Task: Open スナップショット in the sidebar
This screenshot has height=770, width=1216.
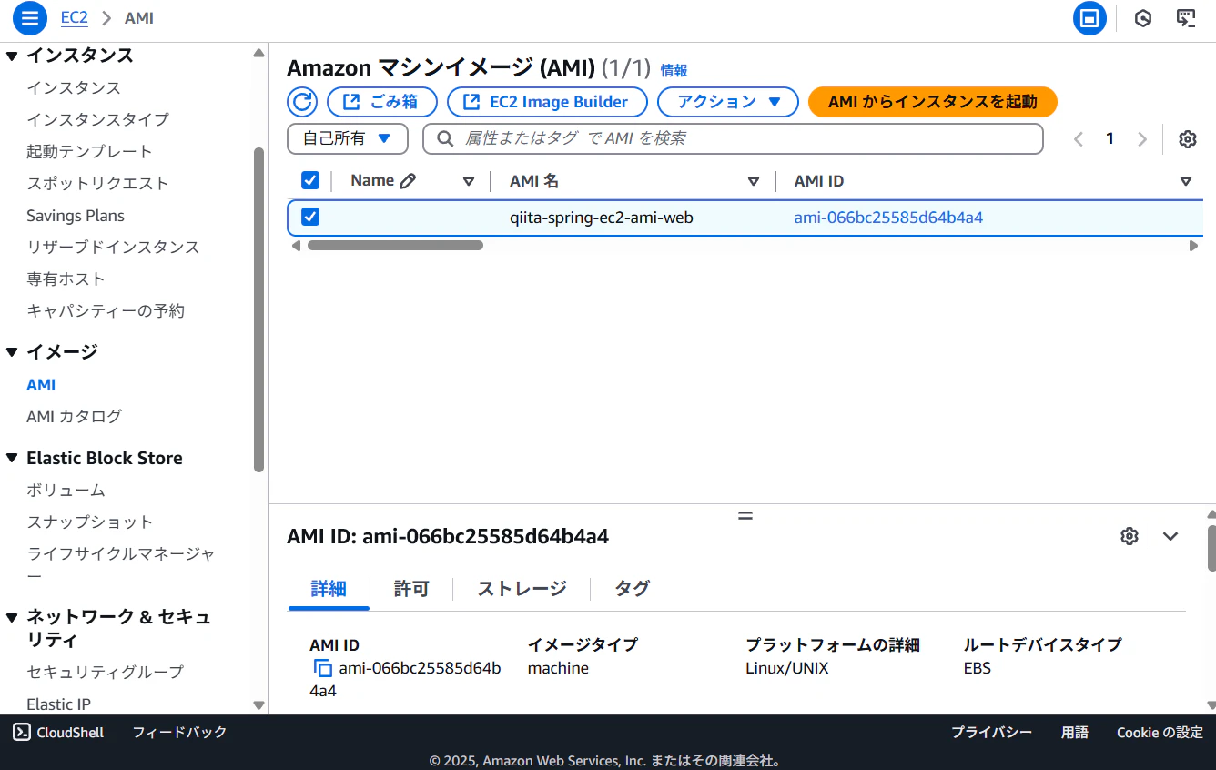Action: tap(89, 522)
